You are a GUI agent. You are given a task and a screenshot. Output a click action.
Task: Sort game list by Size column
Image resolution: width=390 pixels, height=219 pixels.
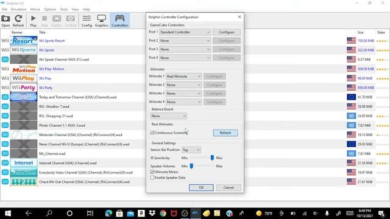point(361,32)
